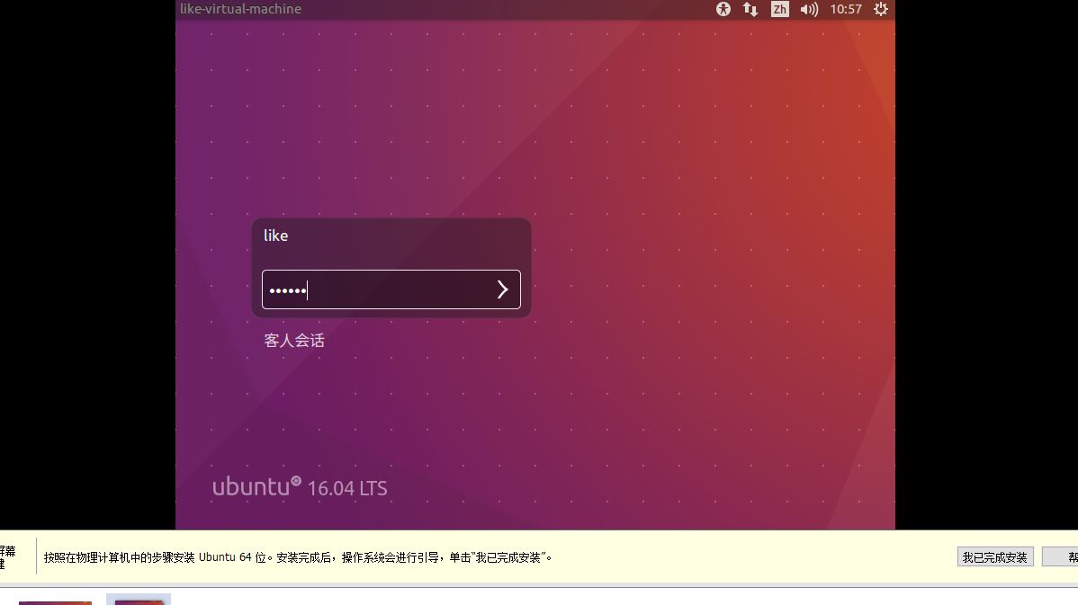Click the Ubuntu 16.04 LTS logo
Screen dimensions: 1078x605
tap(299, 485)
